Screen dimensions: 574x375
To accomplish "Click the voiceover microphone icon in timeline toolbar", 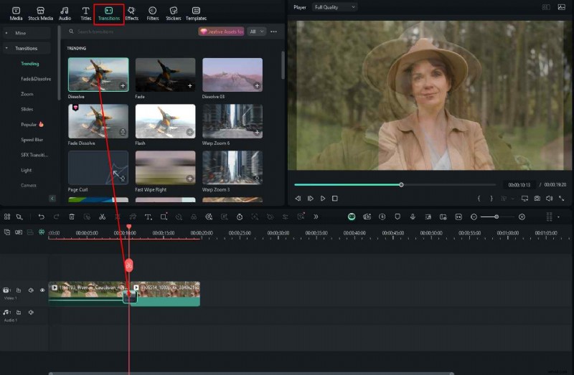I will pos(413,217).
